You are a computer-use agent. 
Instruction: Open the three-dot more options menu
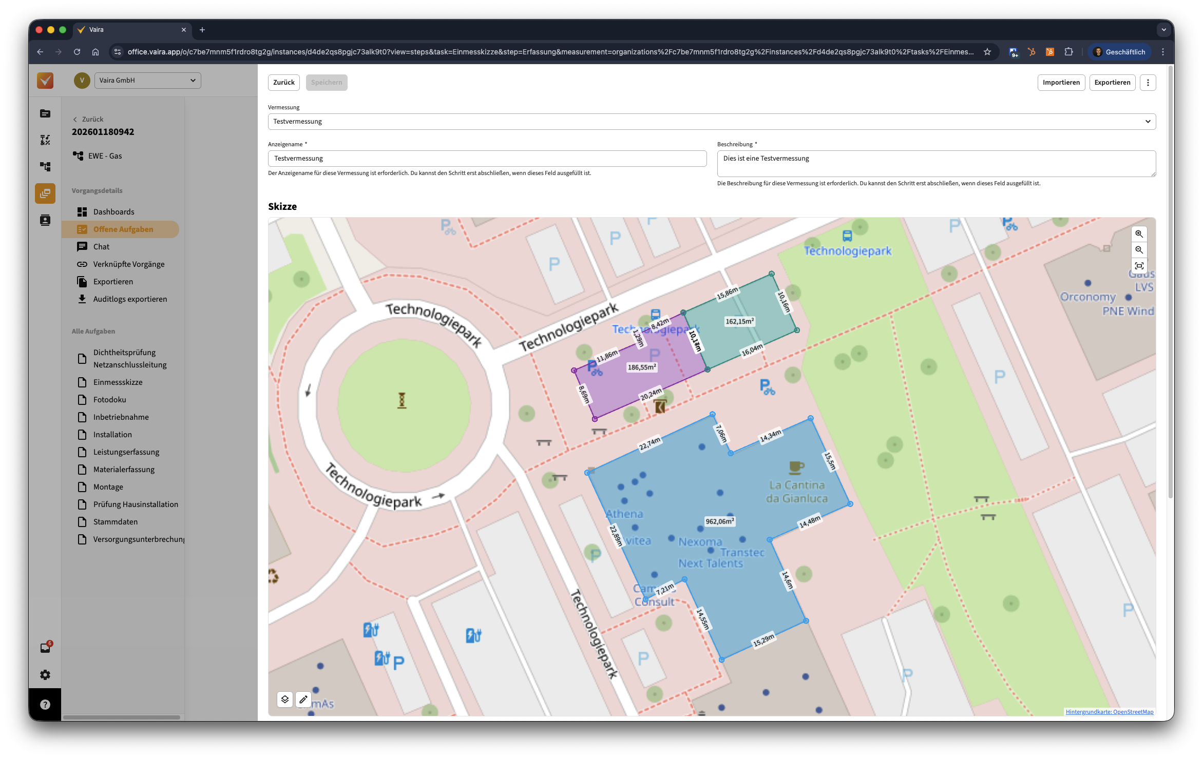(x=1148, y=83)
